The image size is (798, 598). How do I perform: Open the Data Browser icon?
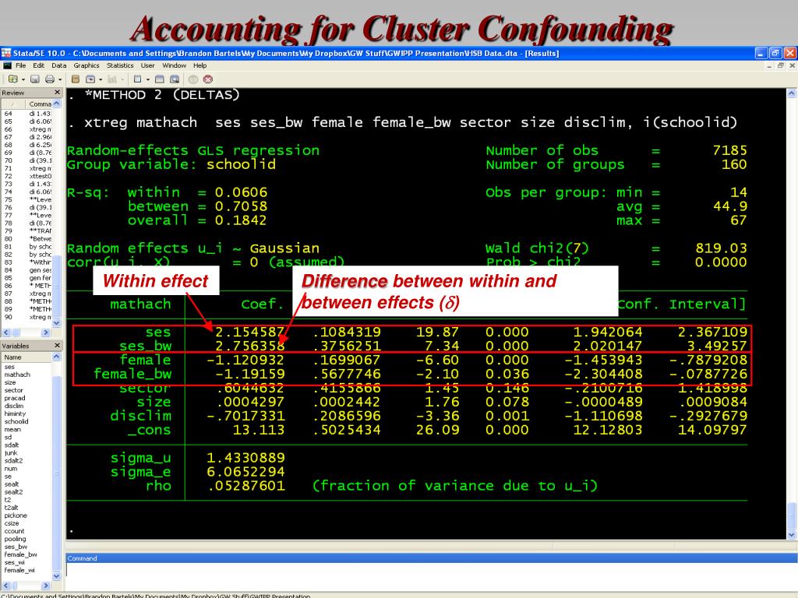[x=175, y=79]
